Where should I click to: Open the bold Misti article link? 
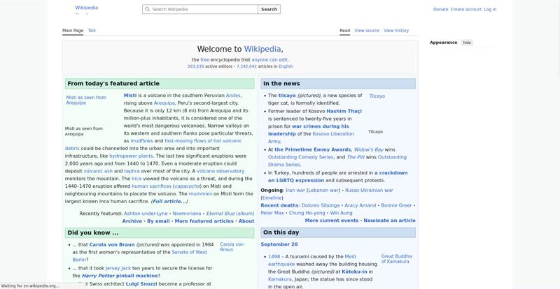130,96
